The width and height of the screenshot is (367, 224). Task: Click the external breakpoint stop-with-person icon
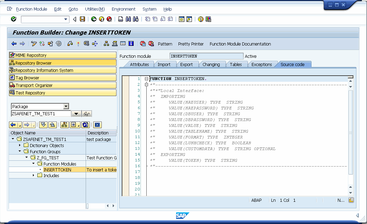[x=151, y=44]
